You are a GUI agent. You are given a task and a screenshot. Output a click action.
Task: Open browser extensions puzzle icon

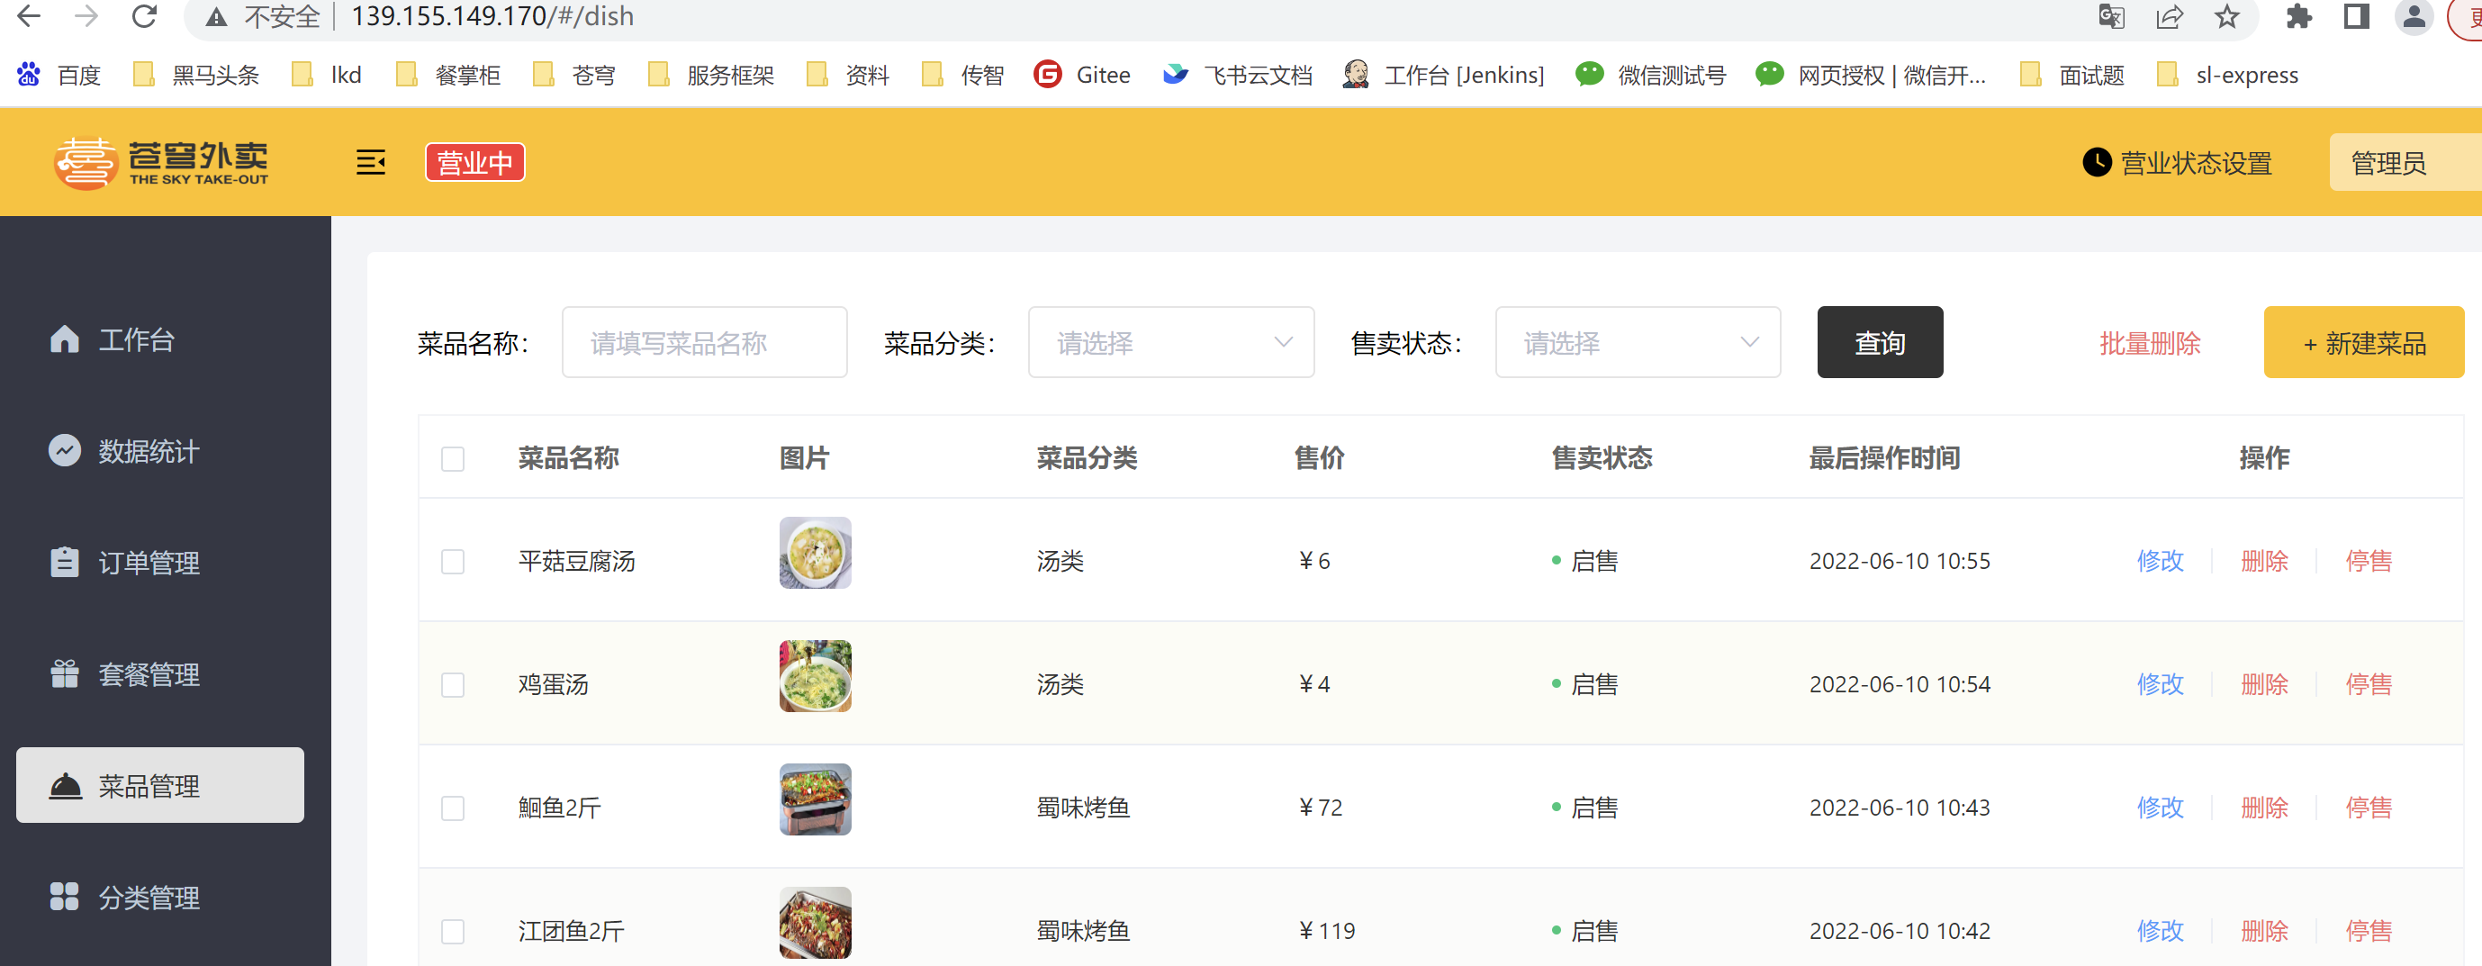[x=2299, y=16]
